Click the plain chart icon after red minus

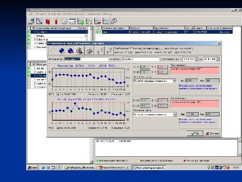click(106, 21)
